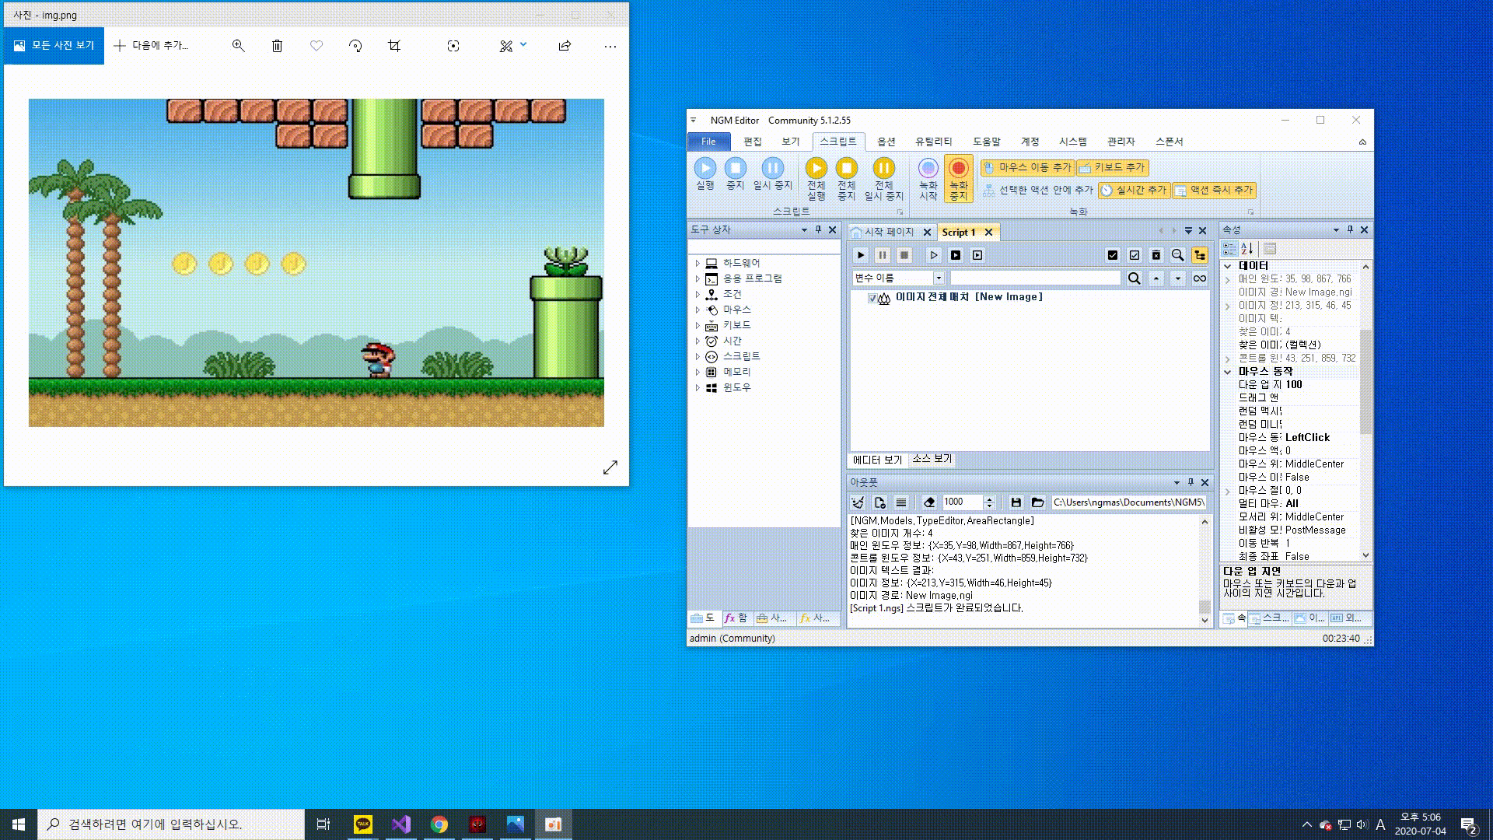Expand the 스크립트 toolbox node
Viewport: 1493px width, 840px height.
[x=698, y=357]
